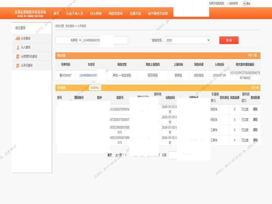
Task: Click the icon beside 从修理机构查询
Action: [18, 56]
